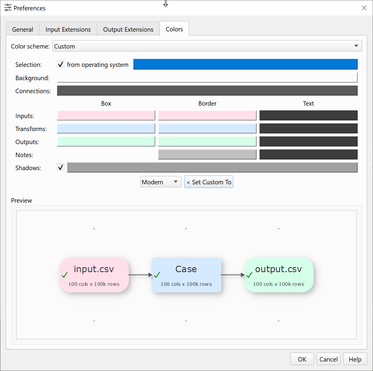
Task: Click the Preferences sliders icon in title bar
Action: [x=8, y=8]
